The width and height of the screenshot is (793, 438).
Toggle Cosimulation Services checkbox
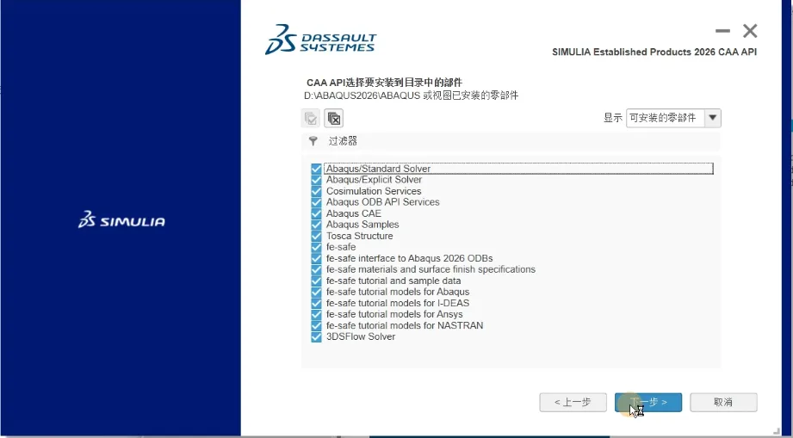pyautogui.click(x=316, y=191)
